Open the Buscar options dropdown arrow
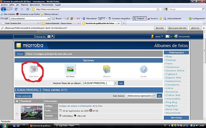The width and height of the screenshot is (206, 128). coord(63,19)
